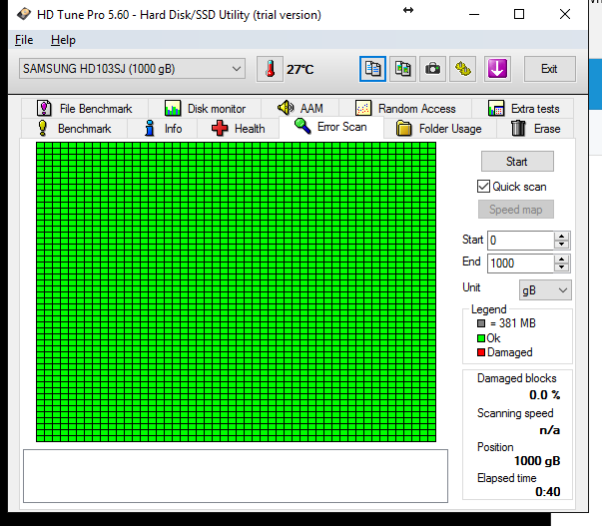Click the 1000 gB position value
602x526 pixels.
537,461
